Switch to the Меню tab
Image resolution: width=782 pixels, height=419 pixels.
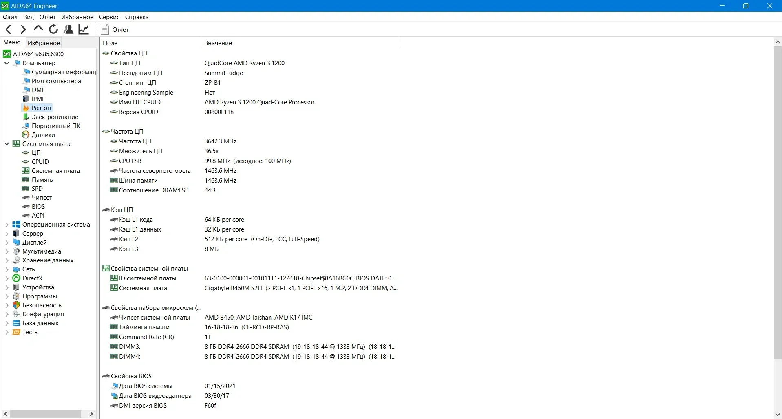click(12, 42)
